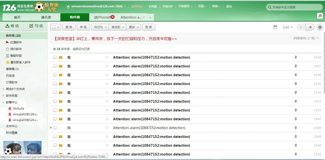Click the 126 NetEase mail logo

pos(18,7)
